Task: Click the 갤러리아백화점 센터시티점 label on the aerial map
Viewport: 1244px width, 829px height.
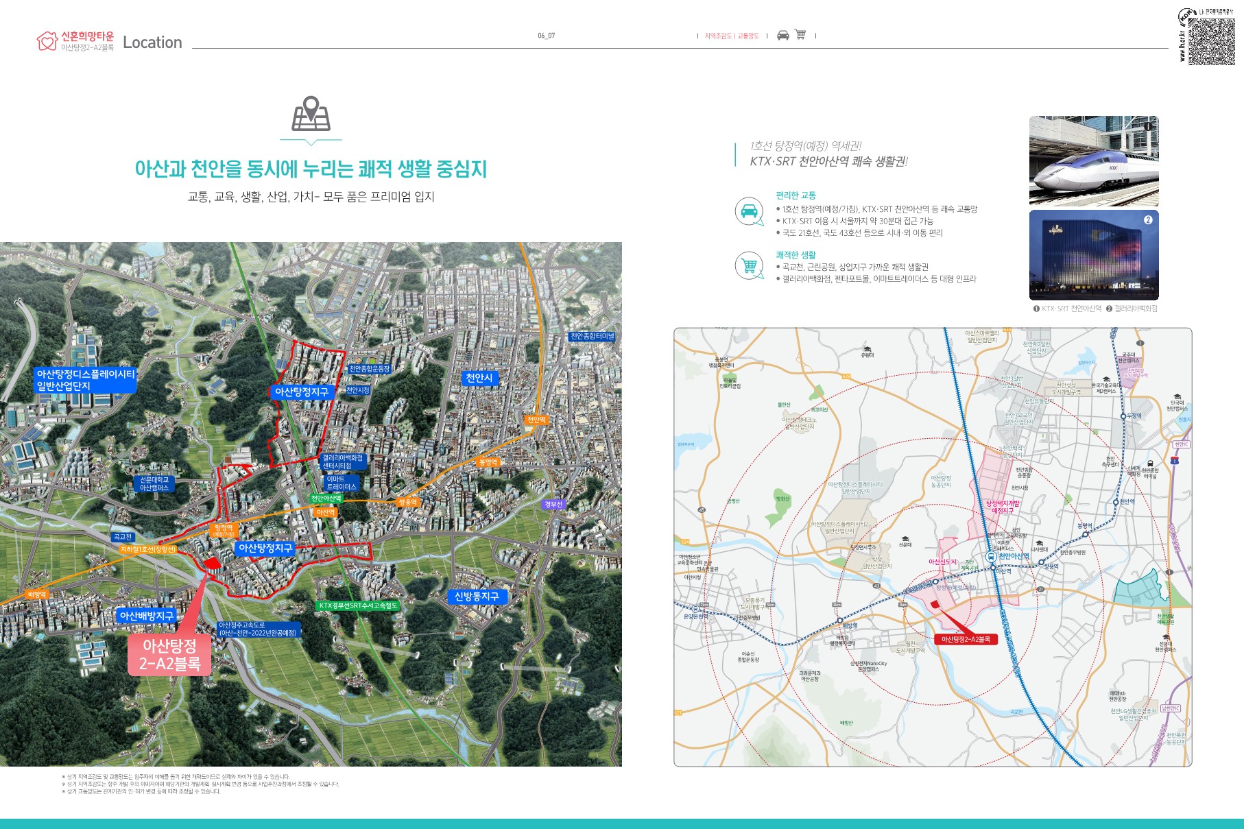Action: coord(343,461)
